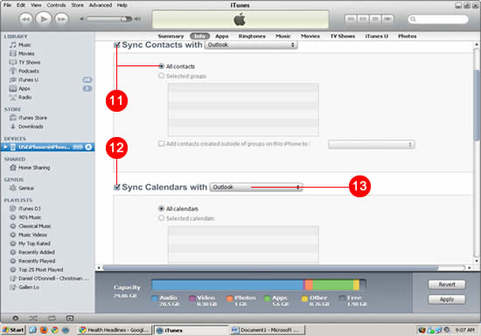This screenshot has height=336, width=481.
Task: Open the File menu
Action: [7, 5]
